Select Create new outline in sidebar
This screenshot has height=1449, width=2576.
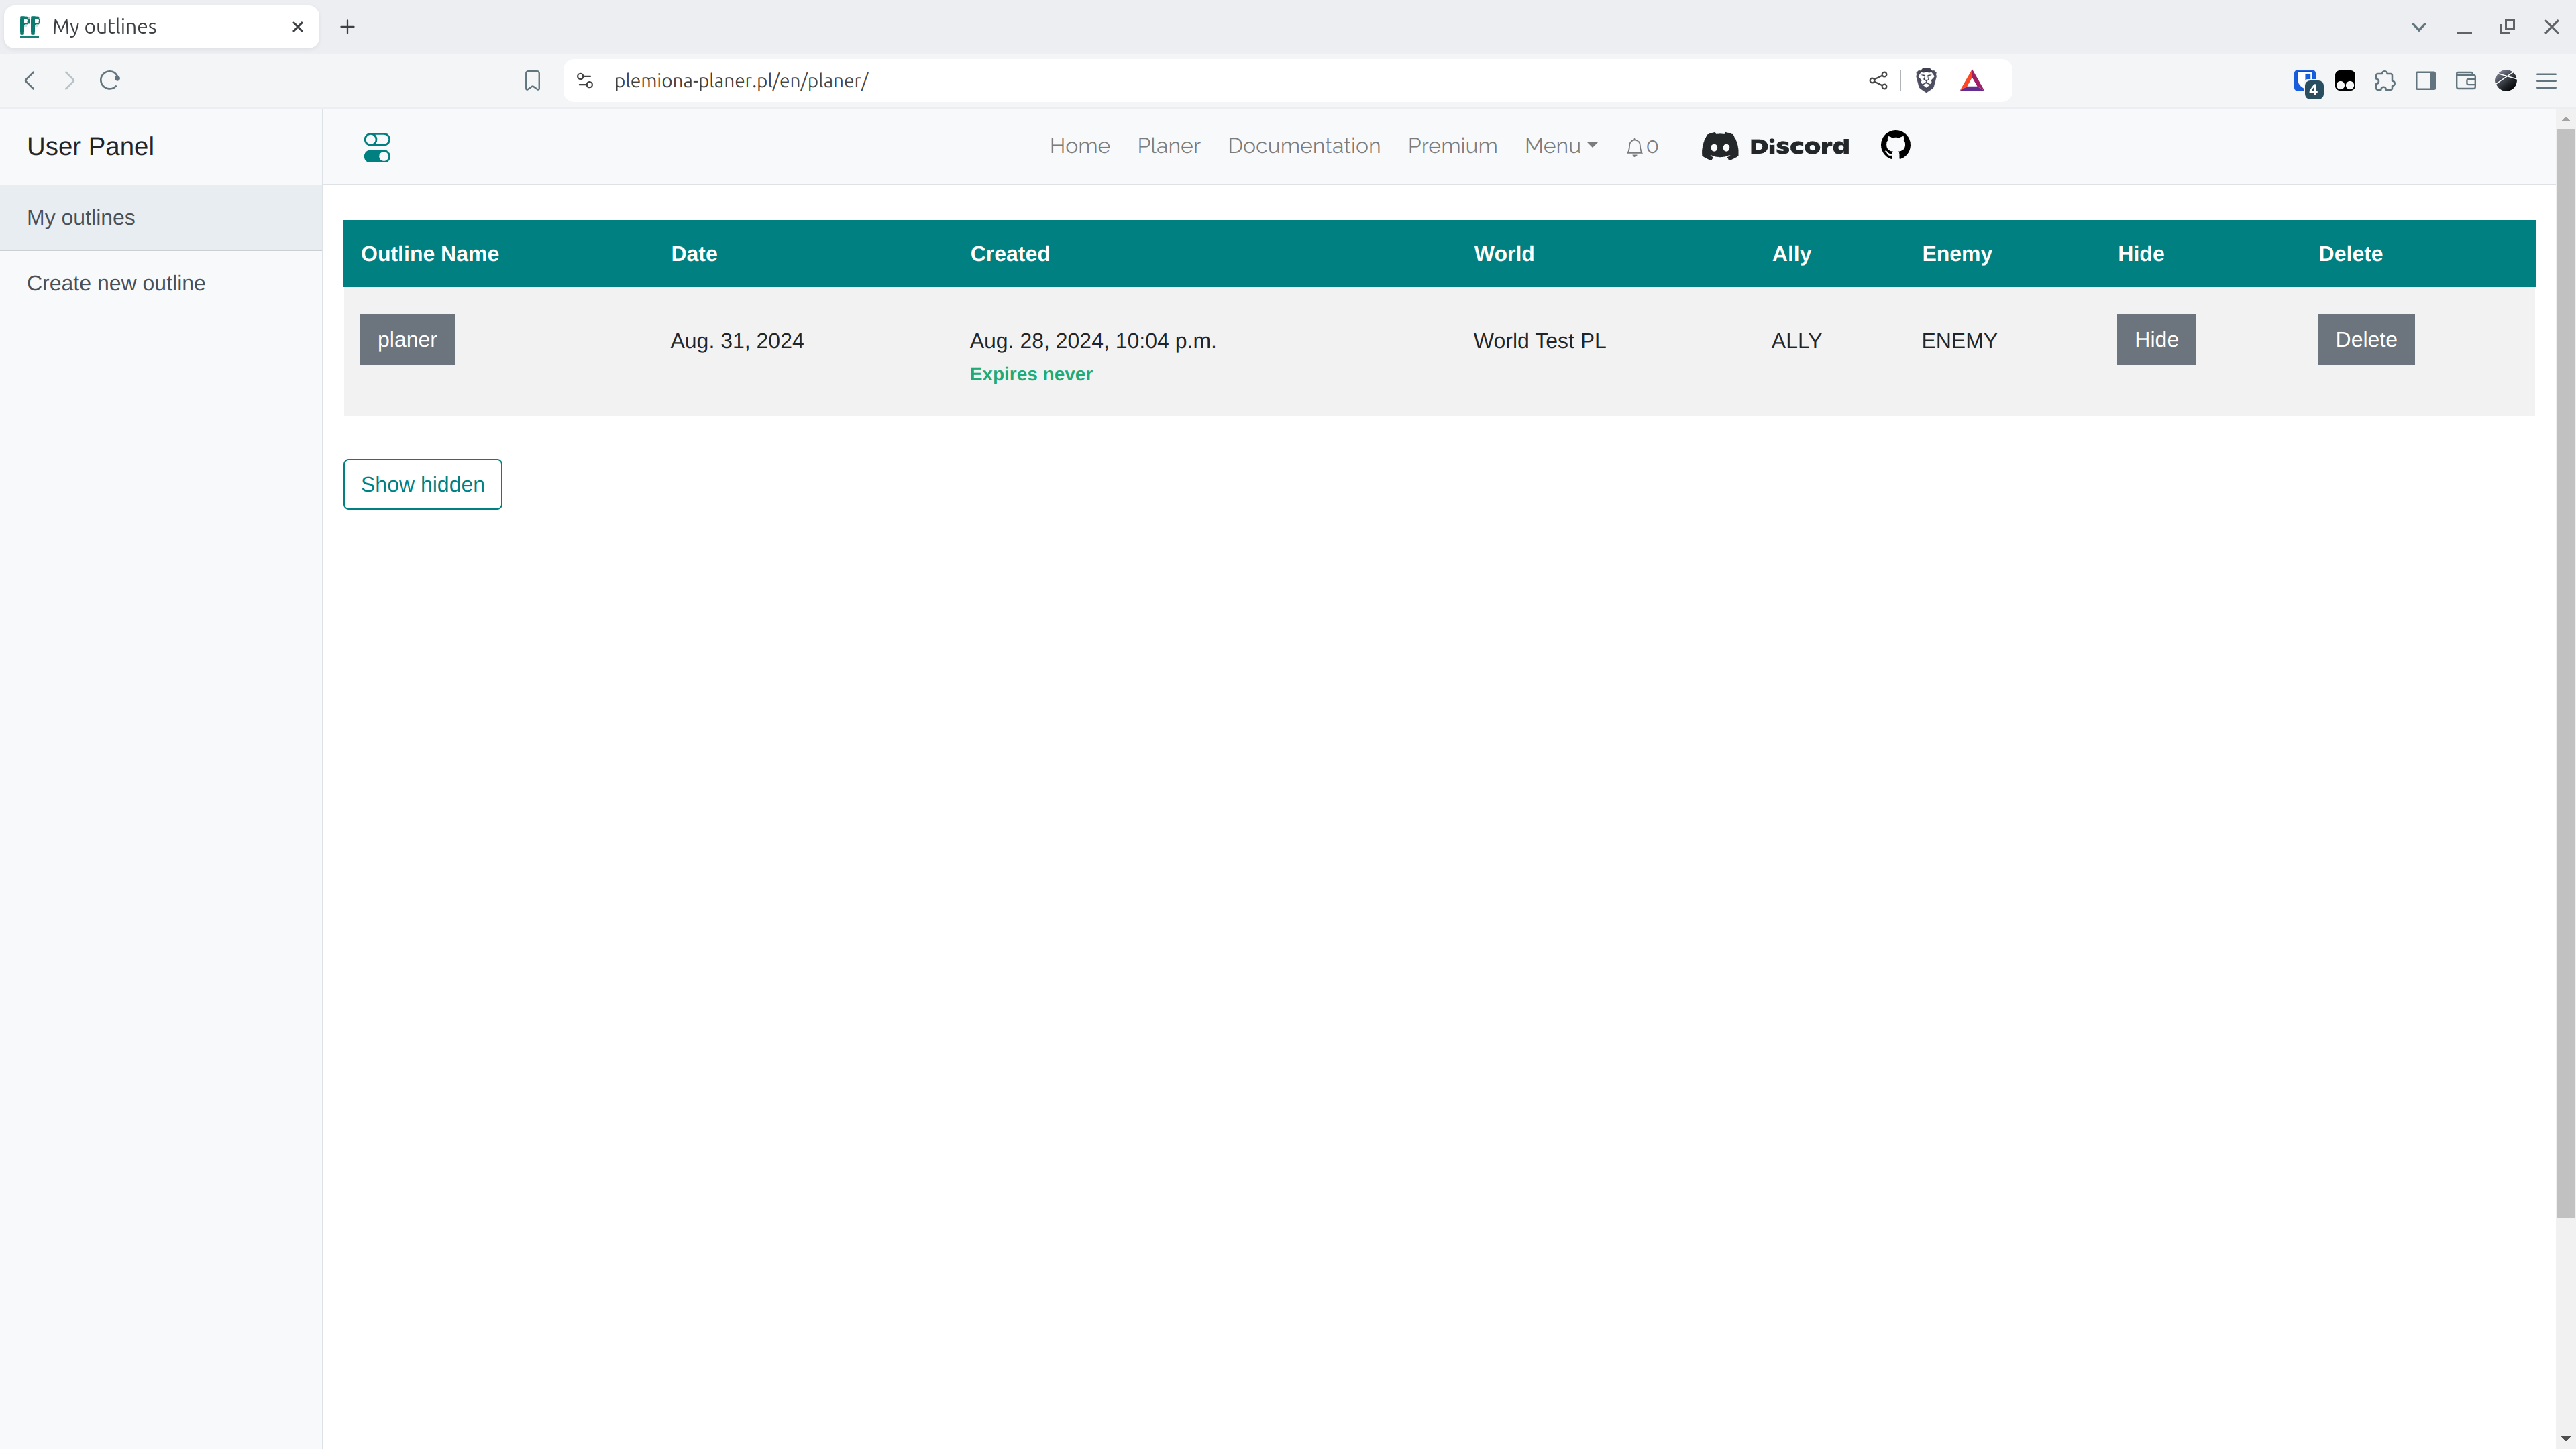click(116, 283)
